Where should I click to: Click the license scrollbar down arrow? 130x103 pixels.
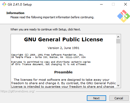pyautogui.click(x=118, y=86)
